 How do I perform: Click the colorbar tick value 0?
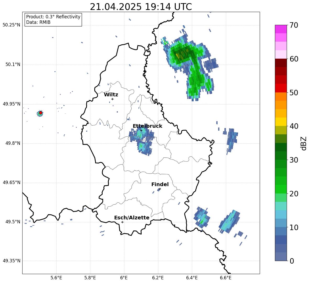pos(292,261)
